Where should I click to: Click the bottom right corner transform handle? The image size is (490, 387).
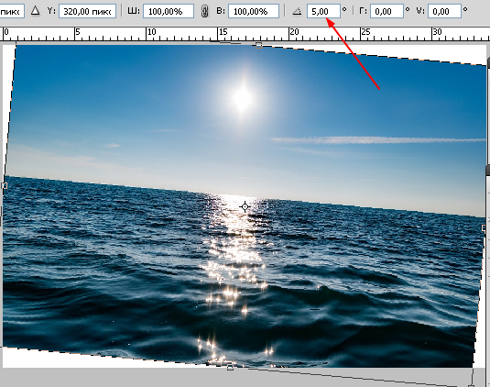point(472,386)
